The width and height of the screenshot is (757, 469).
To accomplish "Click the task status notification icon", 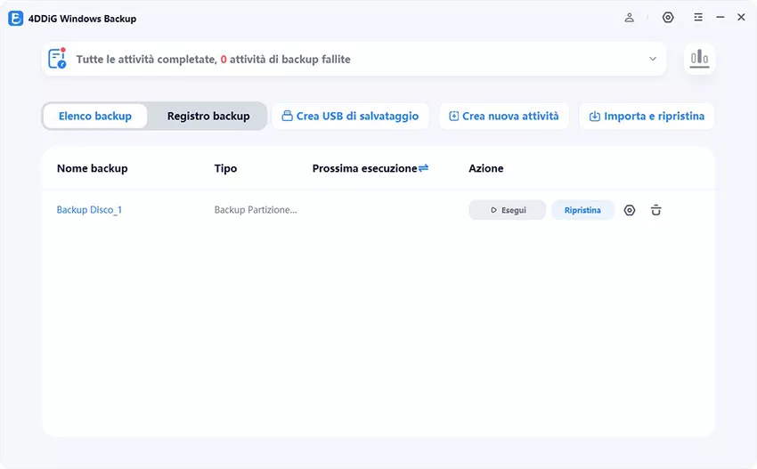I will [x=58, y=59].
